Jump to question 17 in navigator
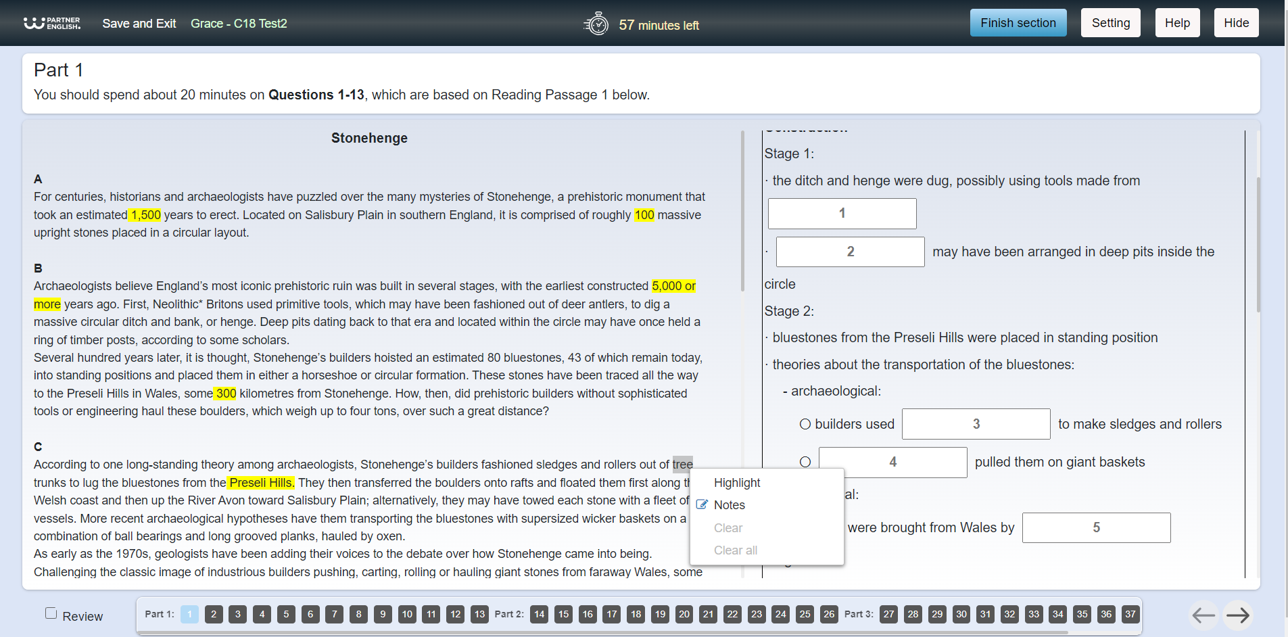The width and height of the screenshot is (1288, 637). click(612, 614)
